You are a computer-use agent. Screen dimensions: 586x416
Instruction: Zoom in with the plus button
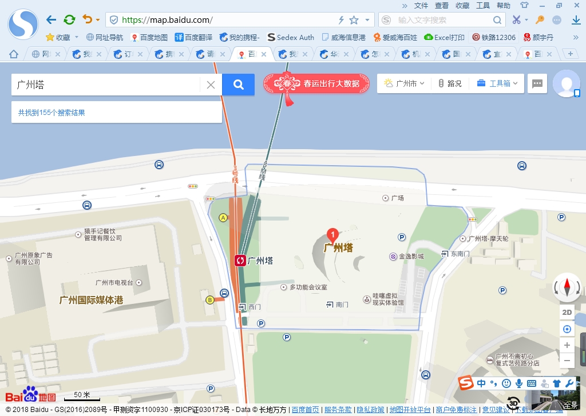pos(567,345)
